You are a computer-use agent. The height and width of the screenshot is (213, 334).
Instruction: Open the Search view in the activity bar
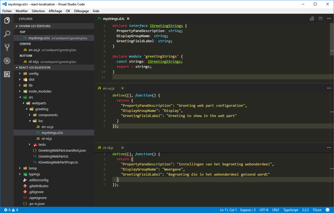pyautogui.click(x=7, y=34)
